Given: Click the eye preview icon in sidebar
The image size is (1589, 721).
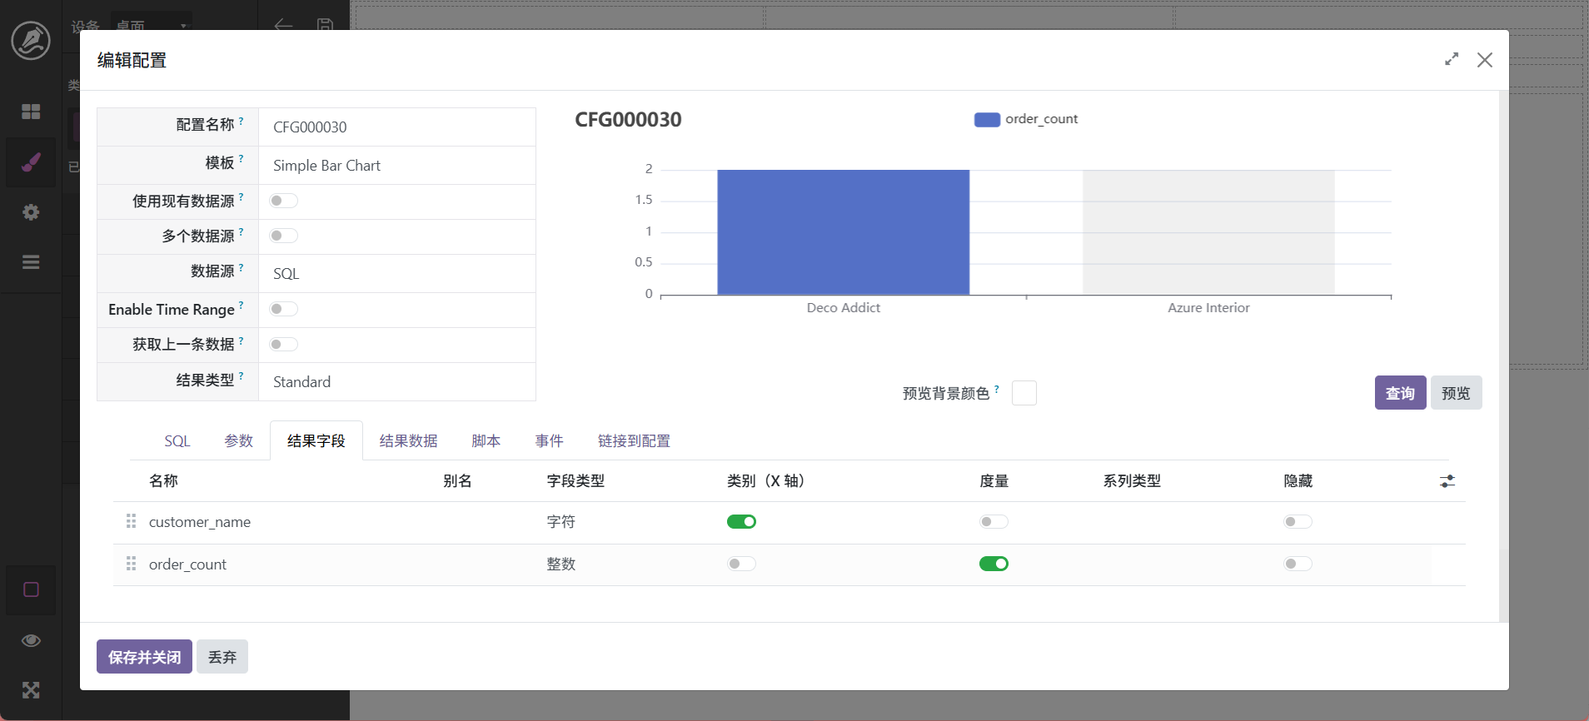Looking at the screenshot, I should point(31,640).
